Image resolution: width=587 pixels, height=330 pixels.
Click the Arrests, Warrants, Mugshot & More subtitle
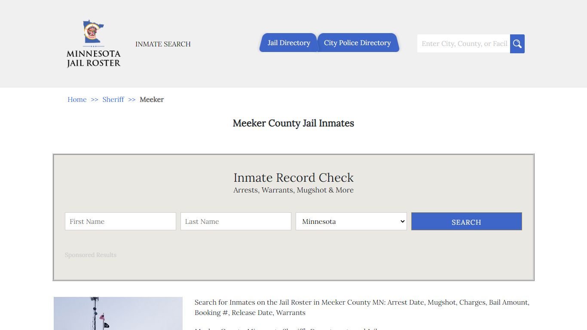[293, 190]
